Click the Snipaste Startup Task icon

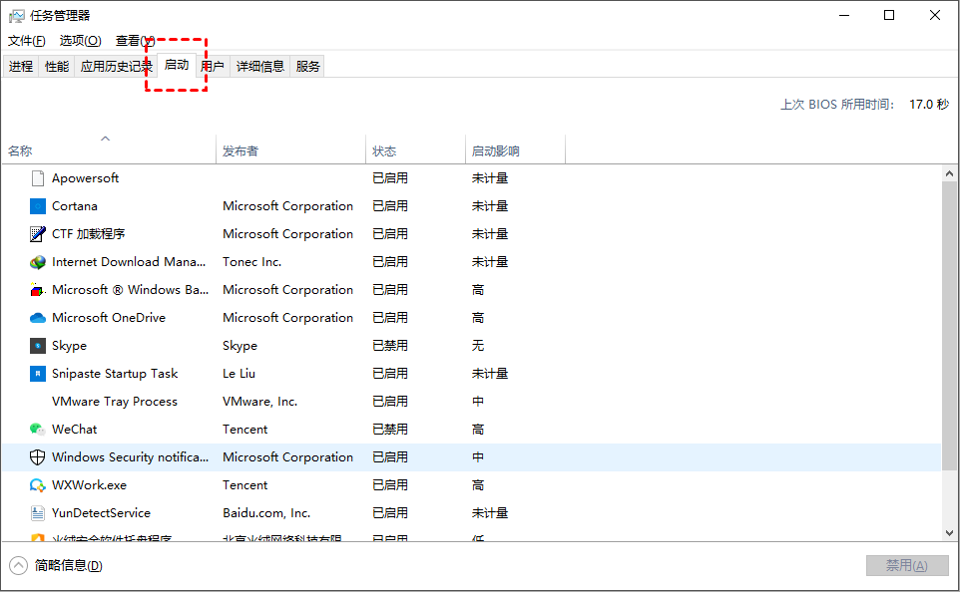point(37,373)
